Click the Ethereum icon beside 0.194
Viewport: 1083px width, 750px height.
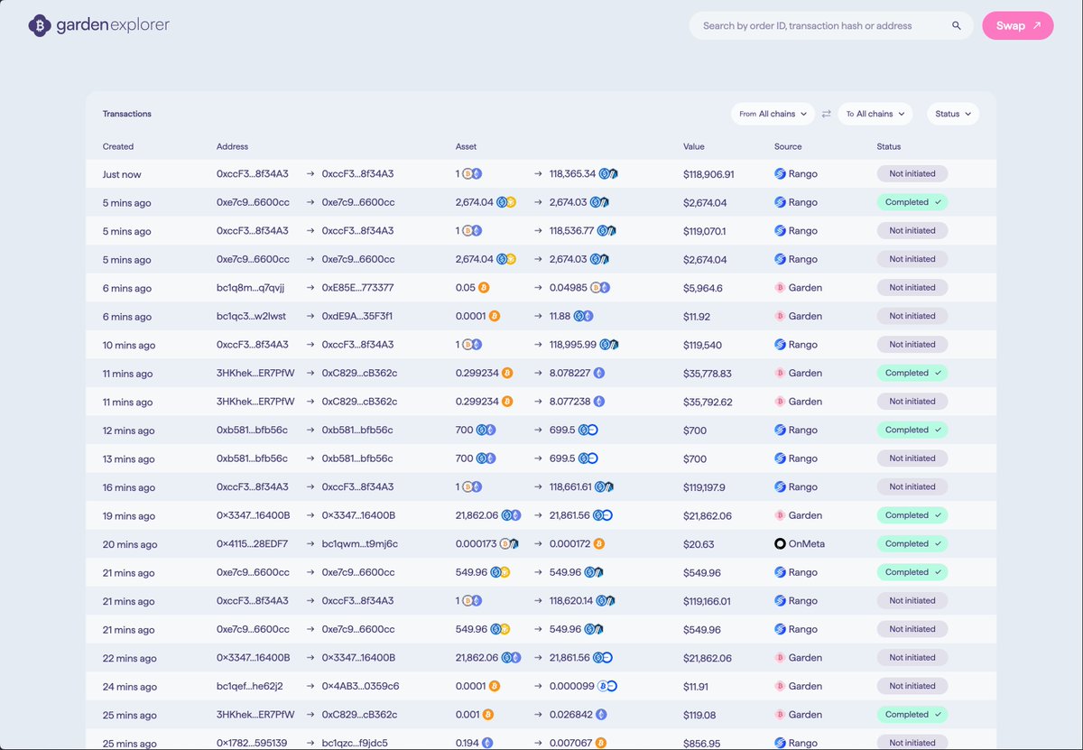click(488, 743)
